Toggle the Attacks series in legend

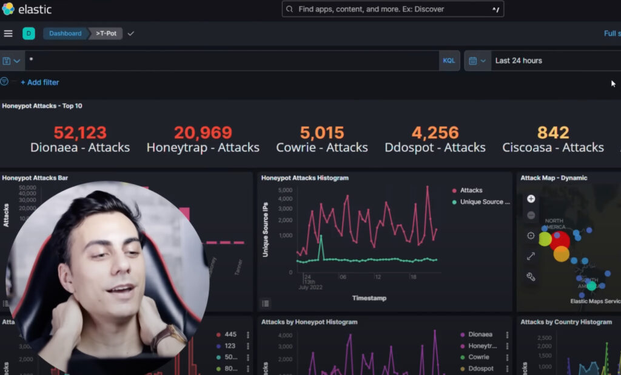coord(468,191)
